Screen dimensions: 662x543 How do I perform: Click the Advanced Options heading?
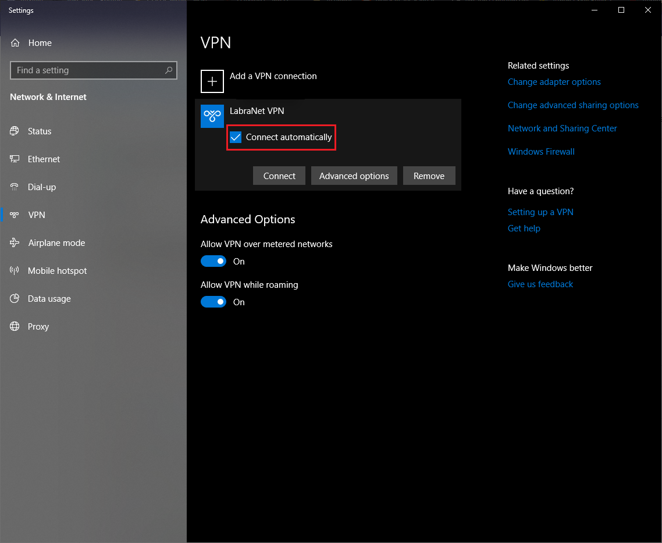click(x=248, y=219)
